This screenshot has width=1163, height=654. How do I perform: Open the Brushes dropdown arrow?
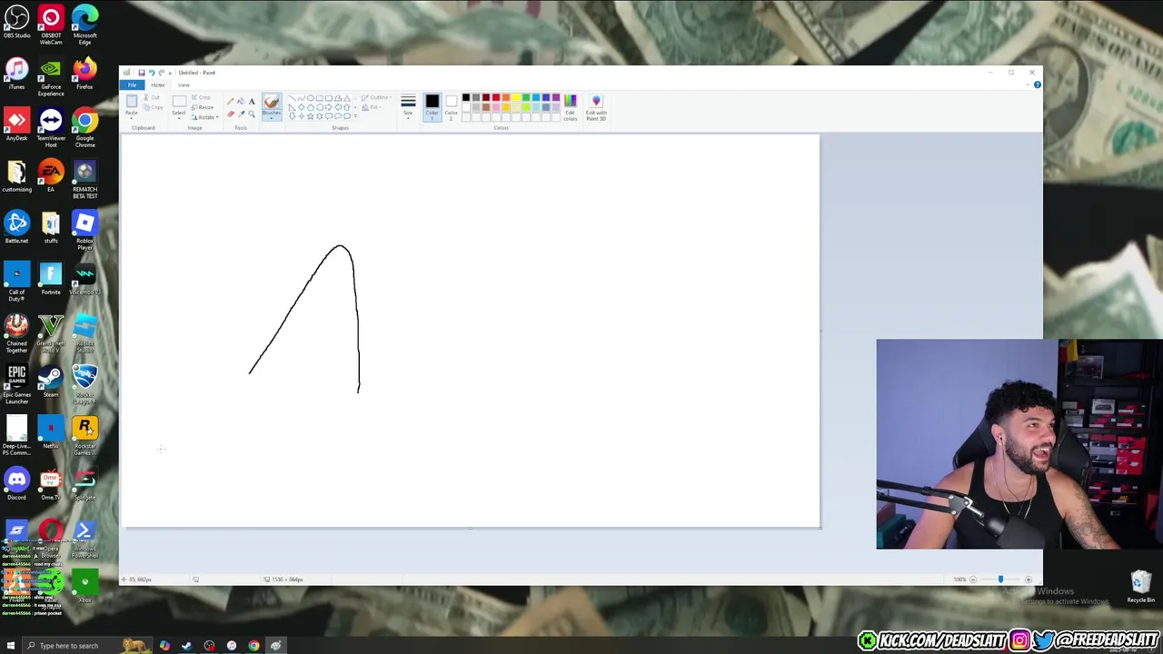coord(272,118)
